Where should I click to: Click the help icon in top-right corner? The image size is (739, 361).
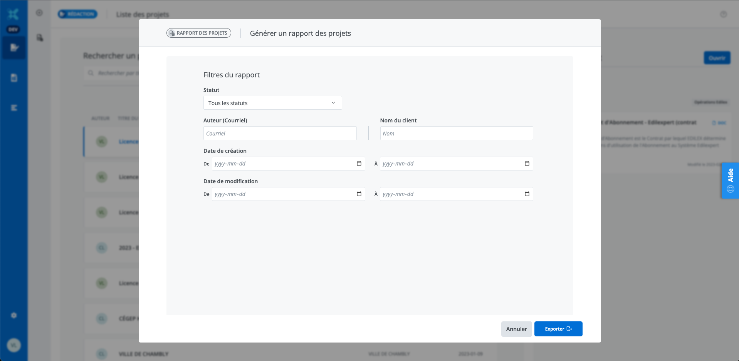(723, 14)
